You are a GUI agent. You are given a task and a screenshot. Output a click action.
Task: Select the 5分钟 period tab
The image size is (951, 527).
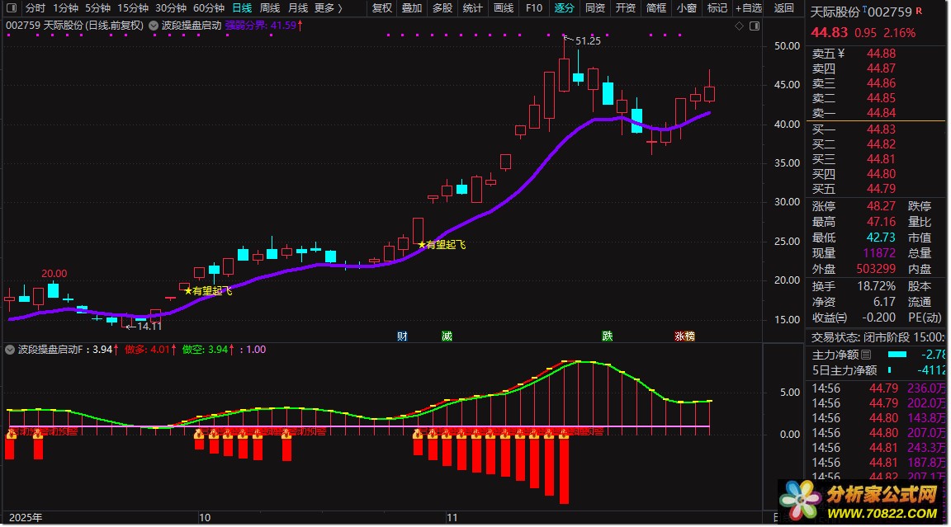[x=97, y=8]
